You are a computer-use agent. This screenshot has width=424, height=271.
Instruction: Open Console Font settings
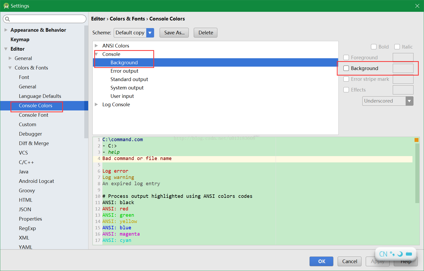[x=34, y=115]
